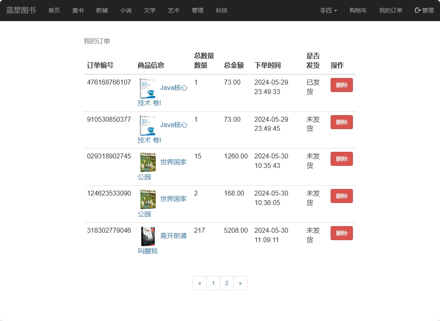The height and width of the screenshot is (321, 440).
Task: Switch to page 2 of orders
Action: tap(227, 283)
